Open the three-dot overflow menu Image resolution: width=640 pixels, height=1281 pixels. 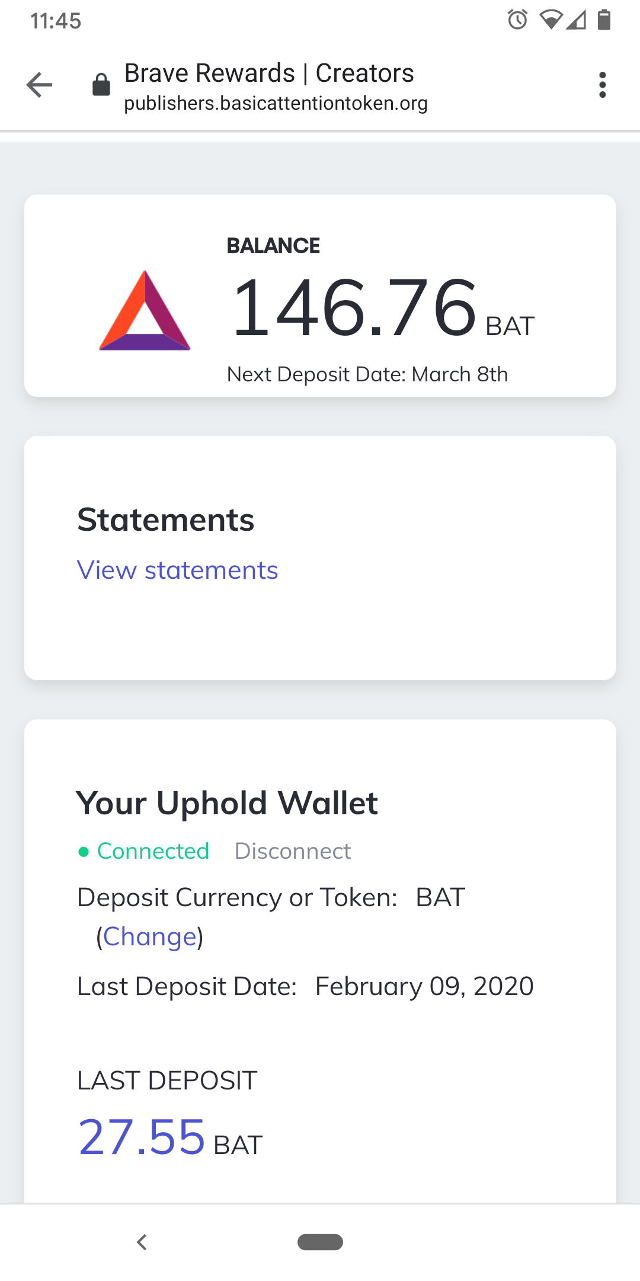tap(602, 85)
